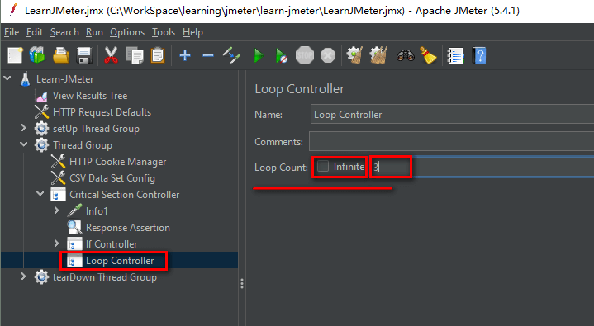Collapse the Learn-JMeter root node
The image size is (594, 326).
tap(7, 78)
